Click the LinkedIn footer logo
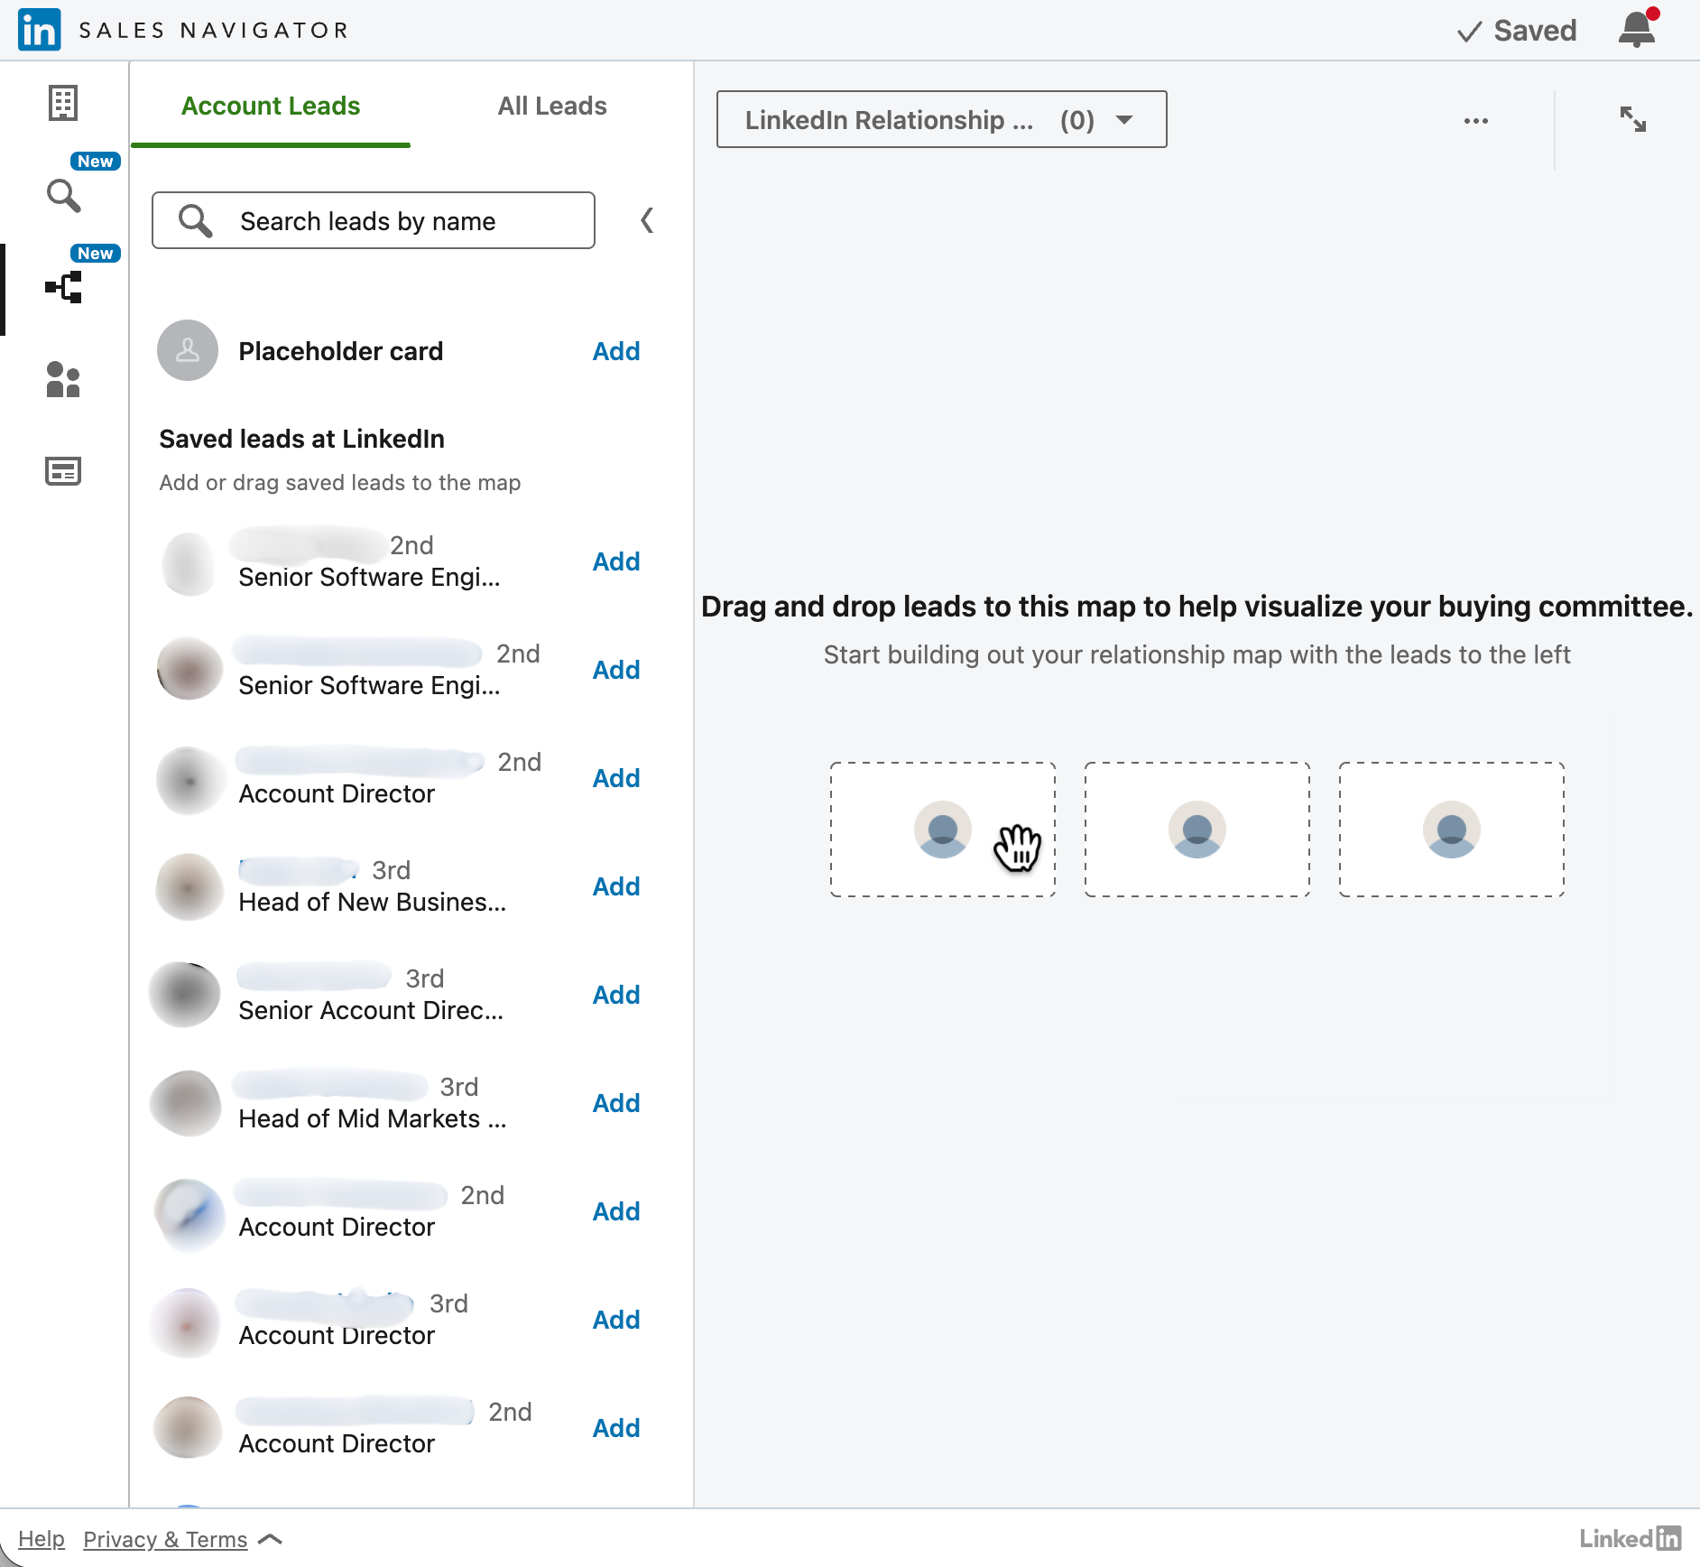 pyautogui.click(x=1631, y=1538)
